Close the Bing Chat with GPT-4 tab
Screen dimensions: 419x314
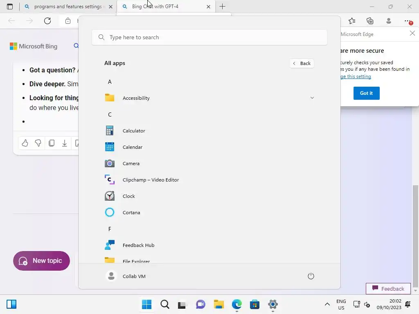click(208, 7)
